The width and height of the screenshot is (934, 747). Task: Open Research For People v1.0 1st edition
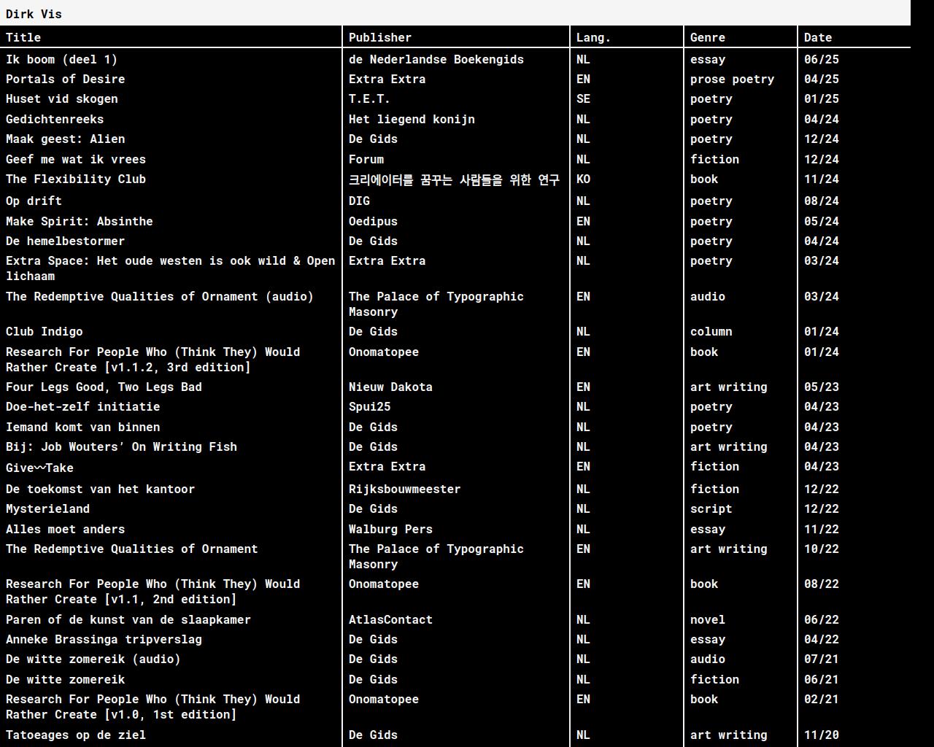click(153, 707)
